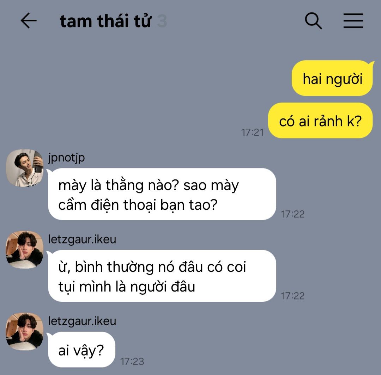The height and width of the screenshot is (375, 381).
Task: Tap the back arrow icon
Action: coord(29,21)
